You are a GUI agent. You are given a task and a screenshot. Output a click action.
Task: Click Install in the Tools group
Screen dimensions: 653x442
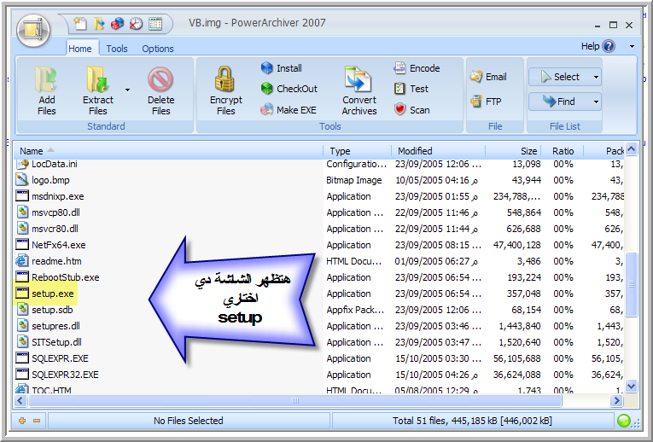click(282, 68)
